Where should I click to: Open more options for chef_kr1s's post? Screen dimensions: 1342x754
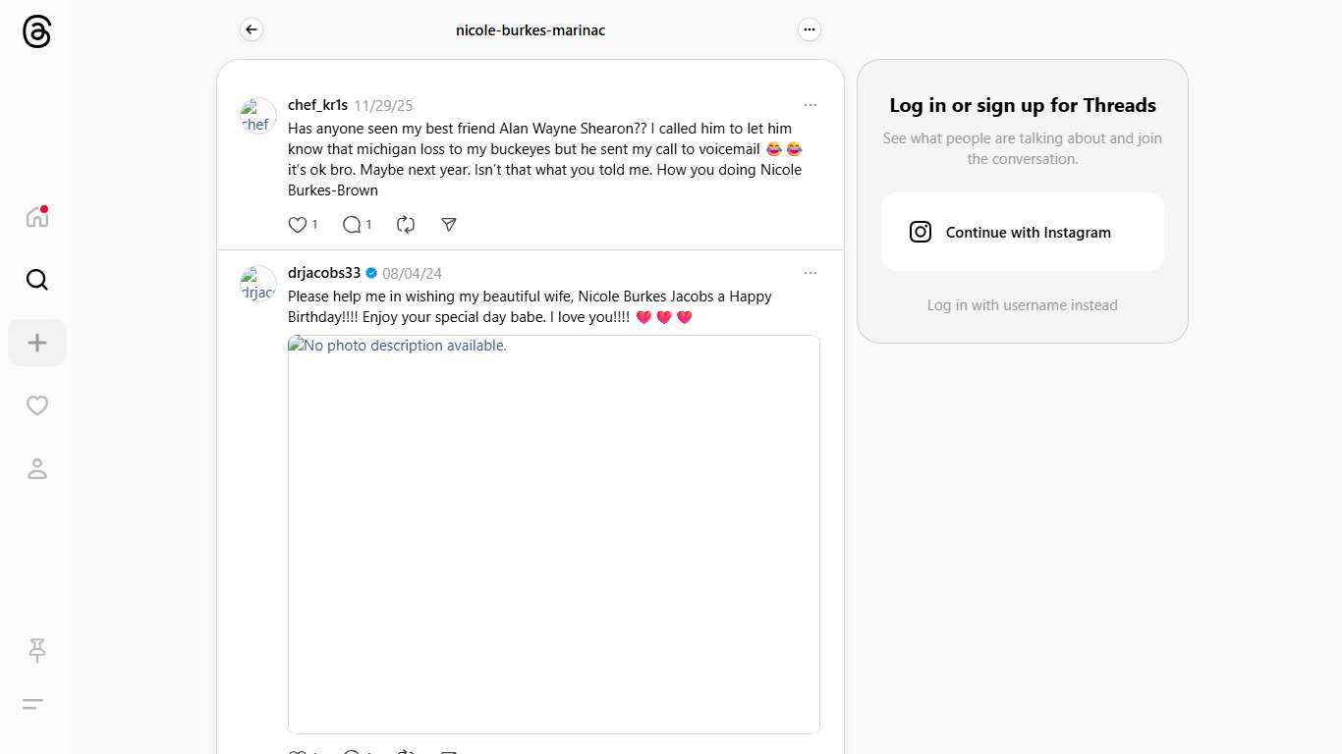(810, 105)
